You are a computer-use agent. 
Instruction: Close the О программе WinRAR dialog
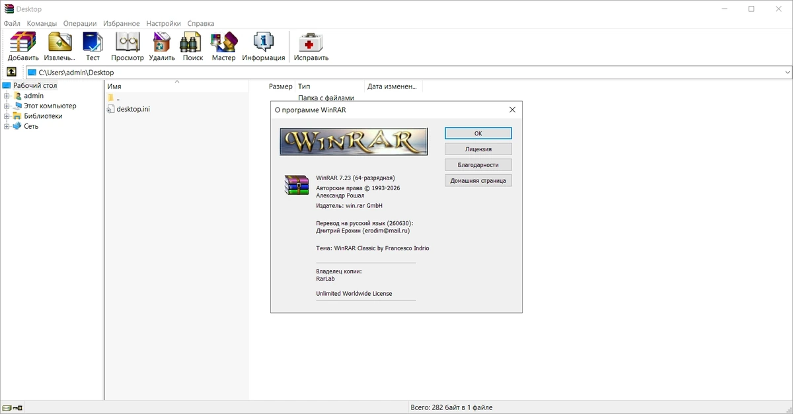(x=512, y=110)
